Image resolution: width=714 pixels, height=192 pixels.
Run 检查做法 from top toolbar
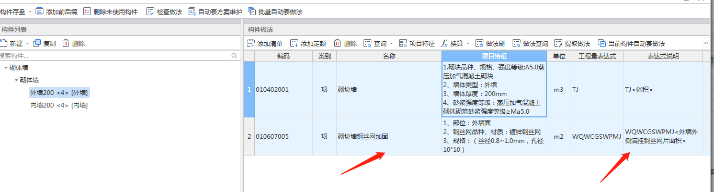click(x=164, y=11)
